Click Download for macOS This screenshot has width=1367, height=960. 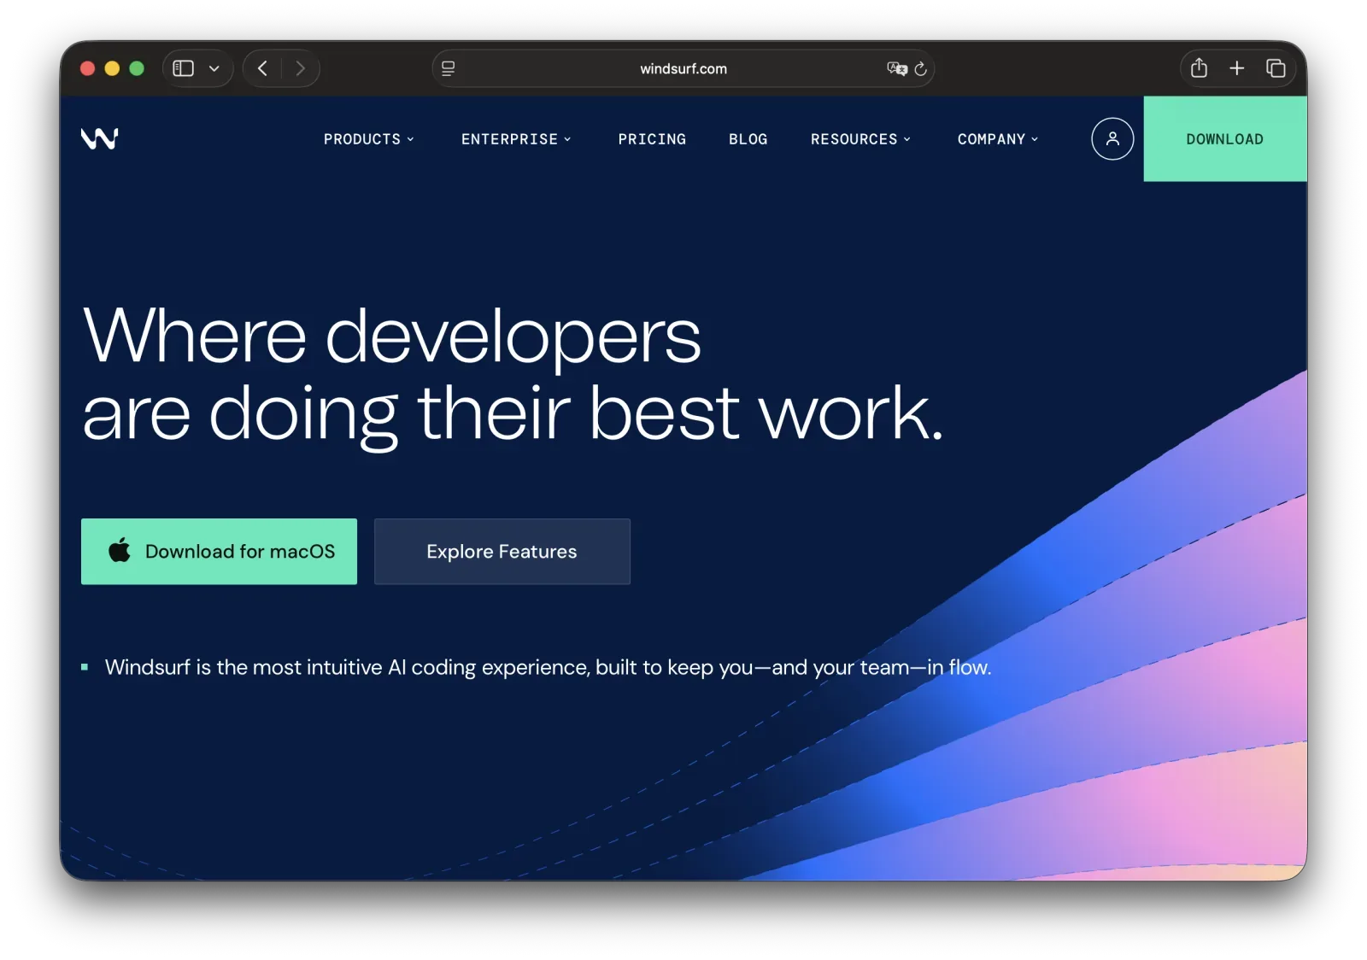tap(219, 551)
